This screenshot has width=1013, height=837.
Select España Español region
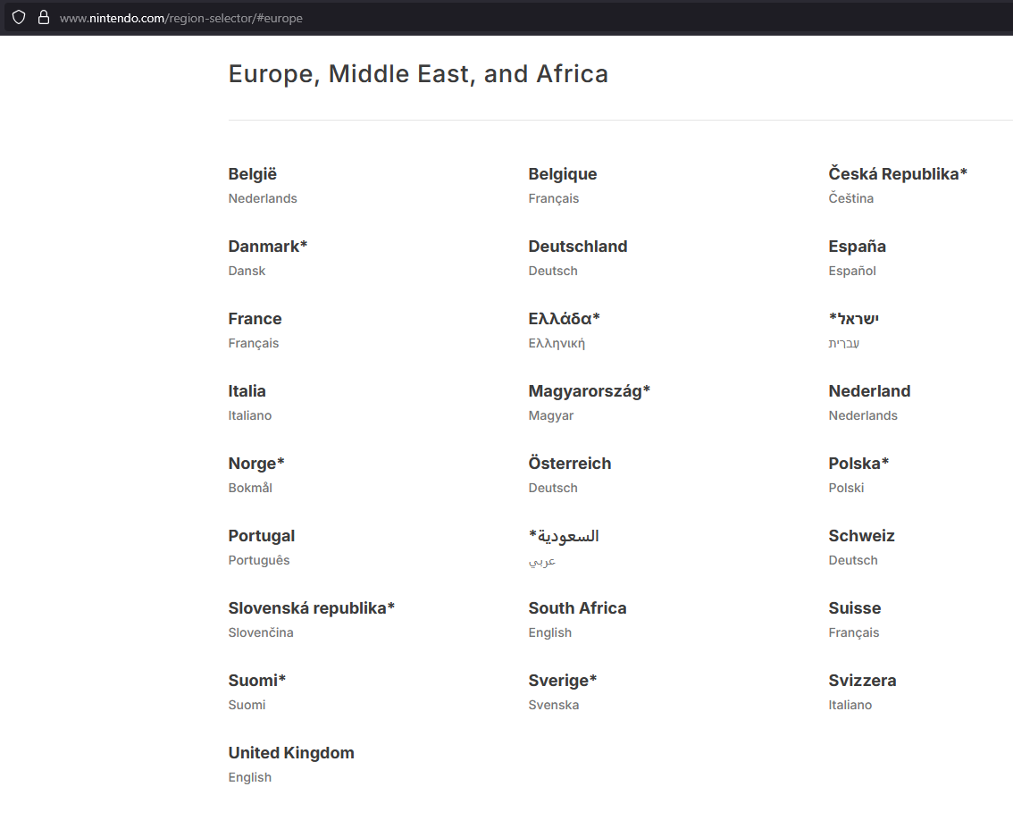tap(857, 257)
